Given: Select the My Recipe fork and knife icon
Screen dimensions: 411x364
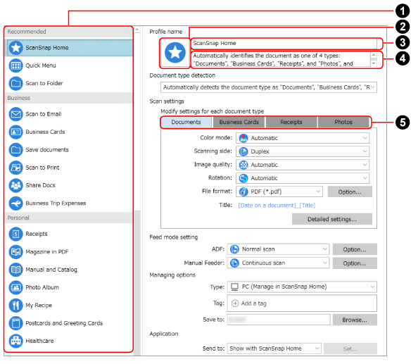Looking at the screenshot, I should [15, 306].
